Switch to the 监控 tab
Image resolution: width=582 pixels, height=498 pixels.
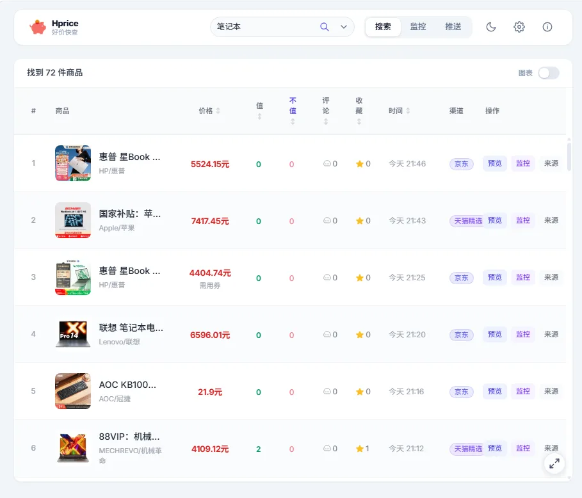click(x=418, y=27)
